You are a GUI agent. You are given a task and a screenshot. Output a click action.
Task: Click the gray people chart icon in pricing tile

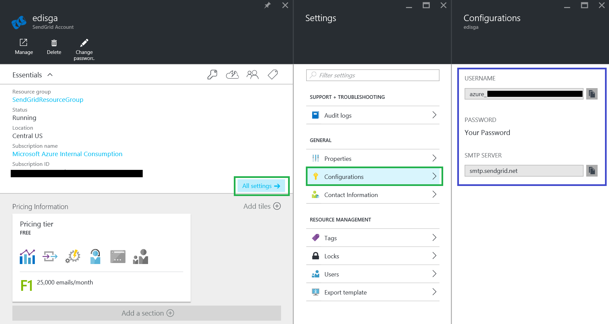pyautogui.click(x=140, y=257)
